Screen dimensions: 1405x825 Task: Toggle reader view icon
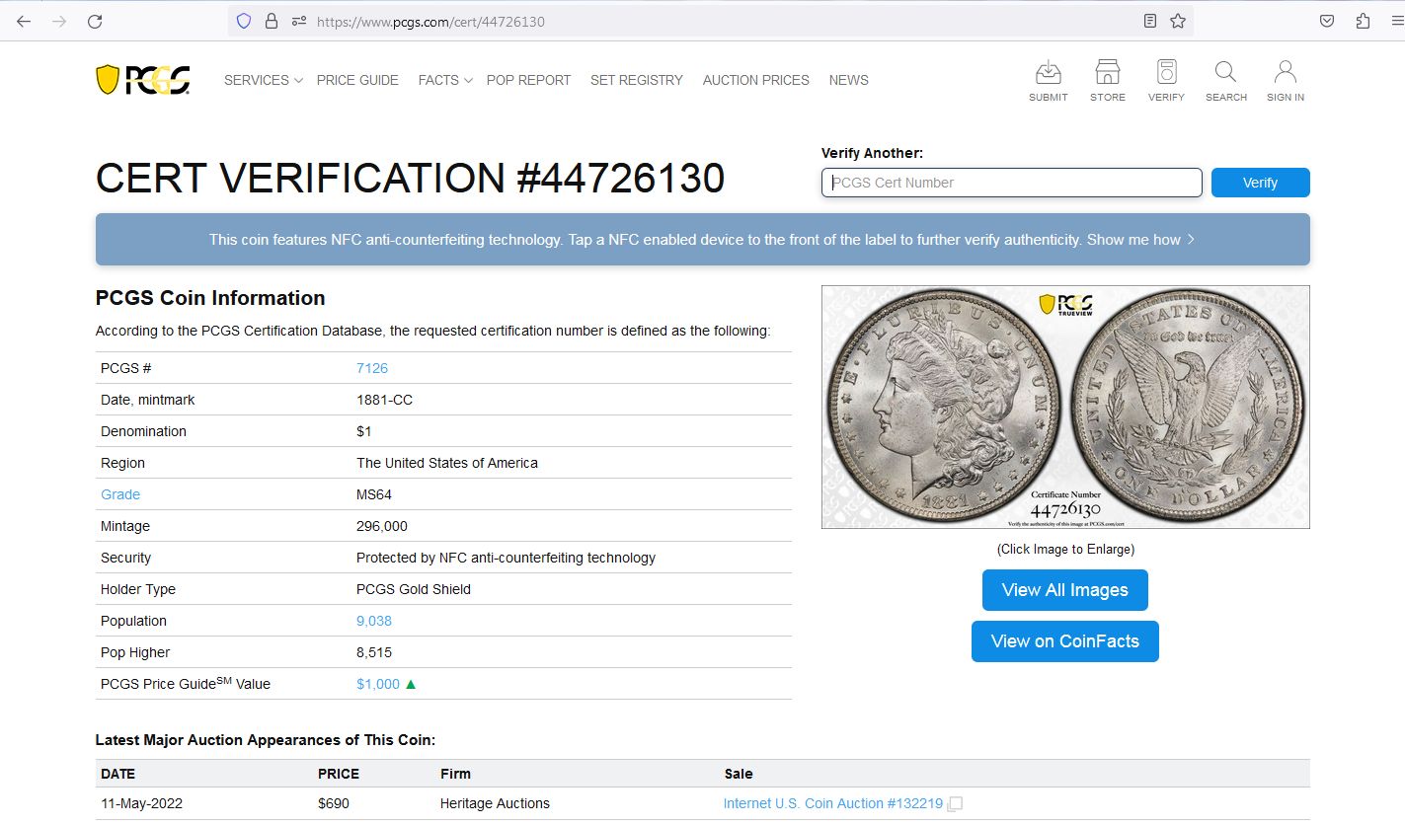[1149, 21]
